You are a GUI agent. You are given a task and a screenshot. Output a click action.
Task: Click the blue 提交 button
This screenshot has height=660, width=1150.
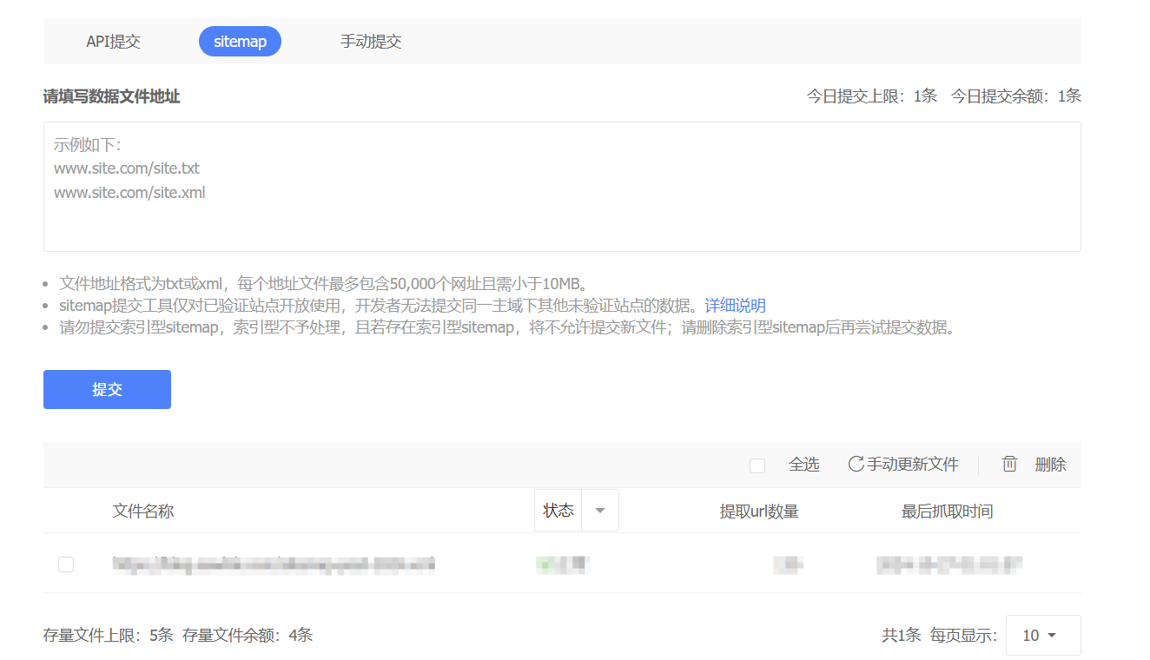coord(107,389)
